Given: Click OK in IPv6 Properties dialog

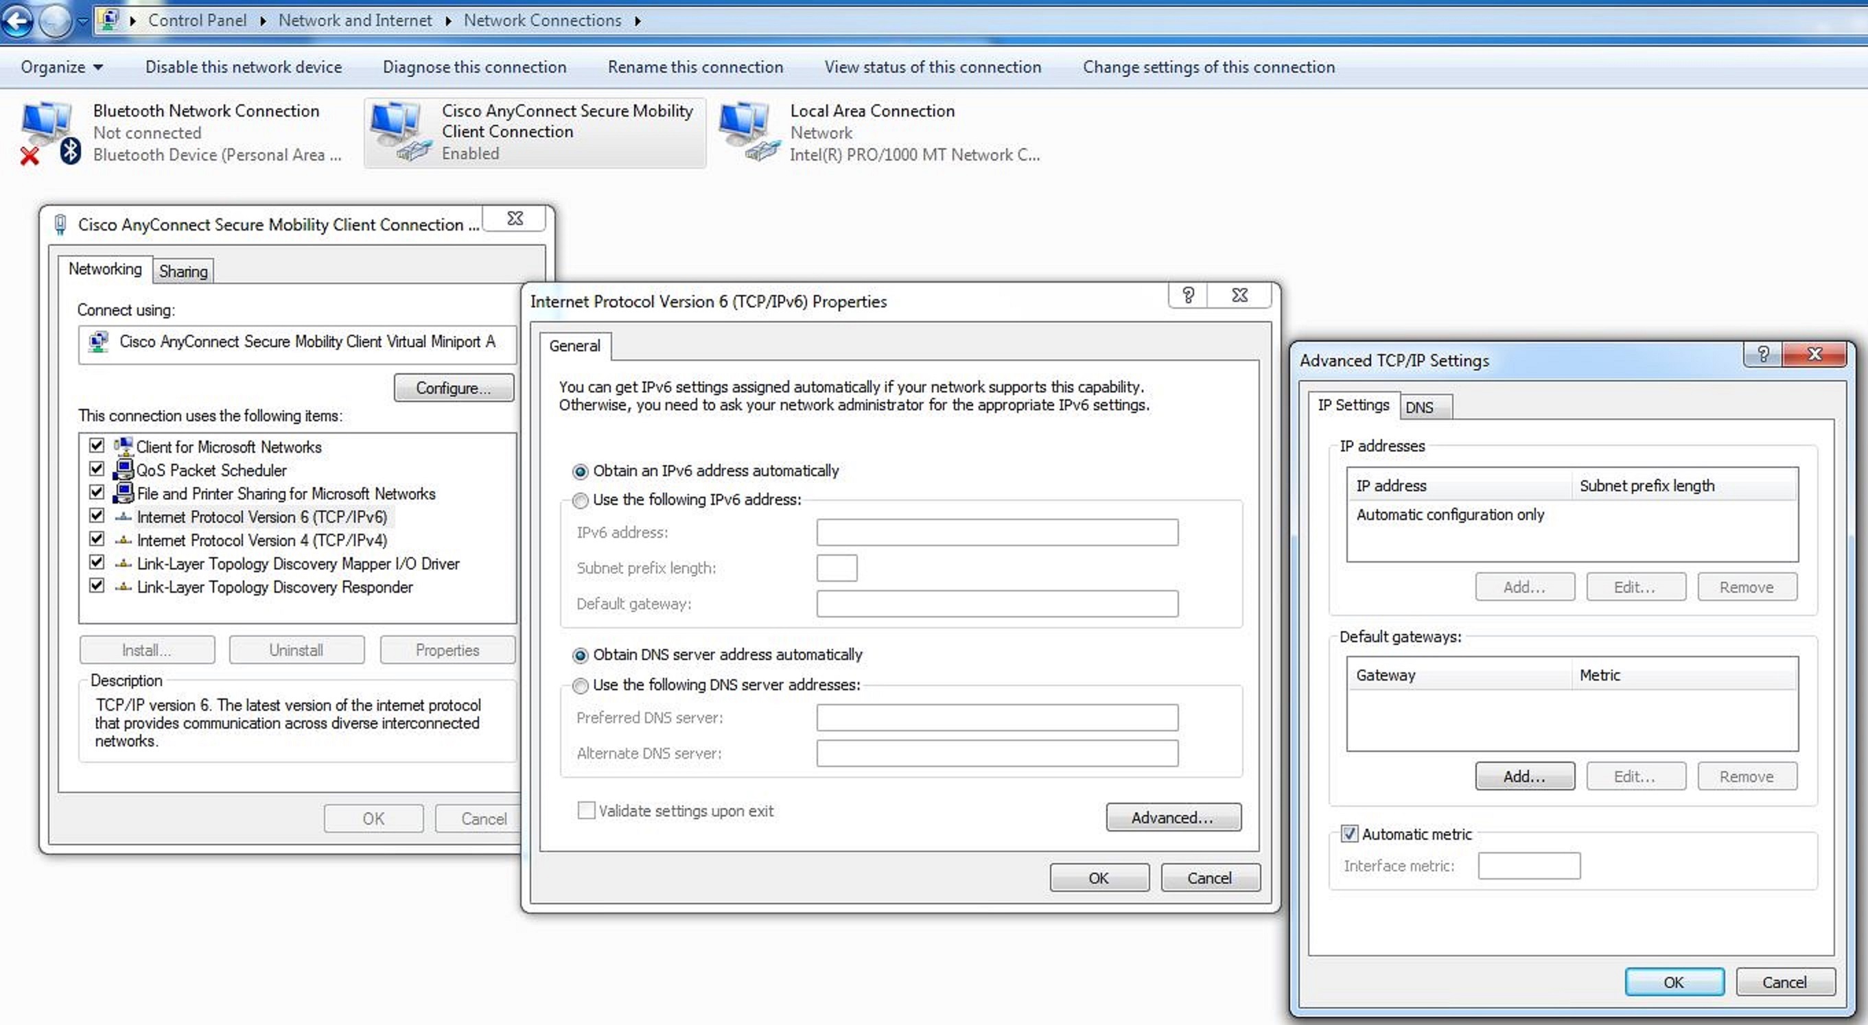Looking at the screenshot, I should (1099, 878).
